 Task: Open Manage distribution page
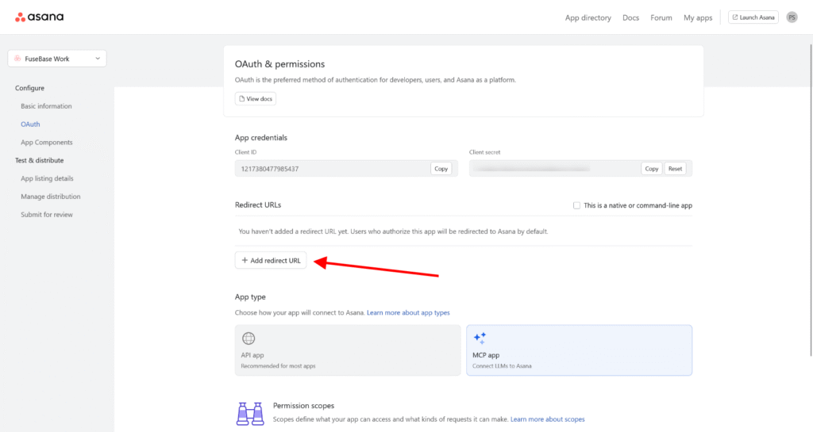50,197
